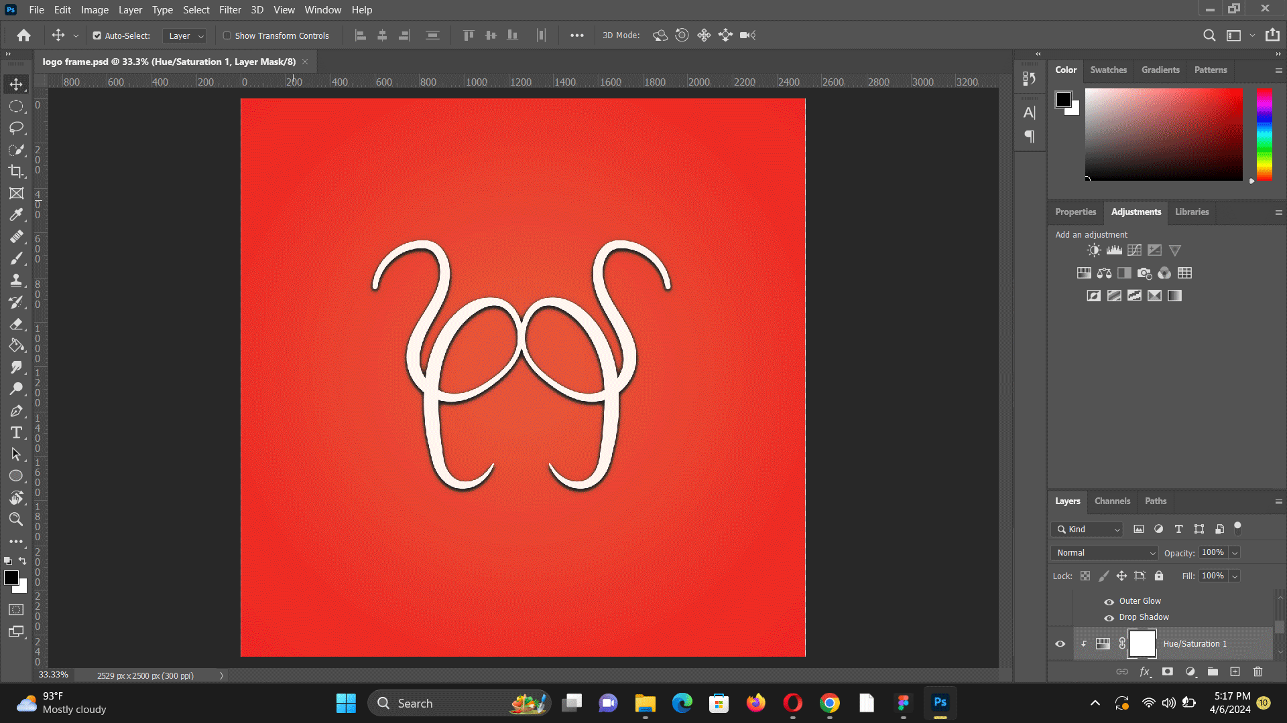
Task: Open the Kind filter dropdown
Action: 1087,530
